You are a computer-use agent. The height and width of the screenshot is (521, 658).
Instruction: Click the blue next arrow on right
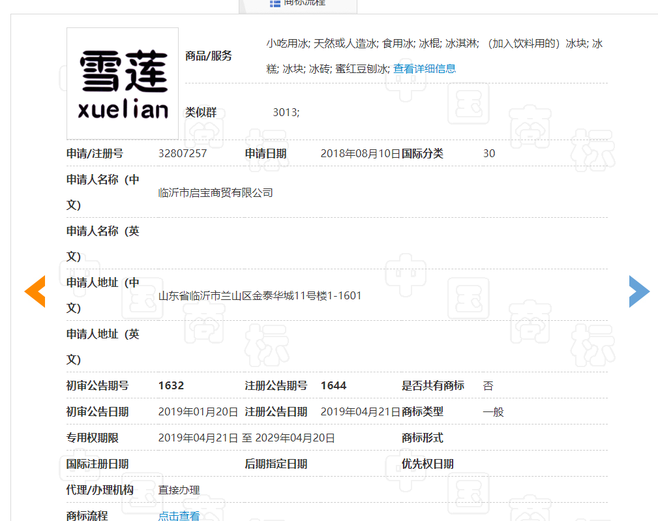click(638, 291)
